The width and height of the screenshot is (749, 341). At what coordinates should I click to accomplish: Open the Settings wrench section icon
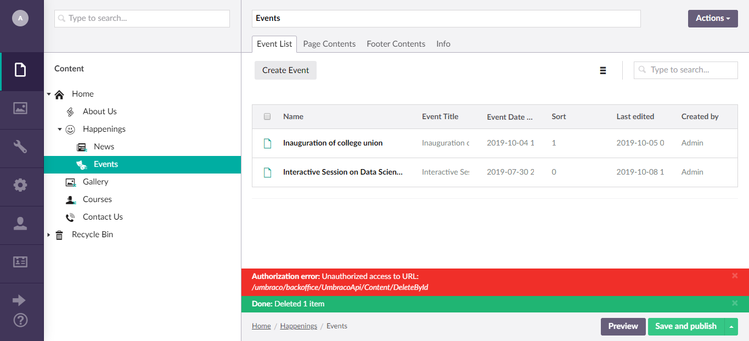pos(20,147)
